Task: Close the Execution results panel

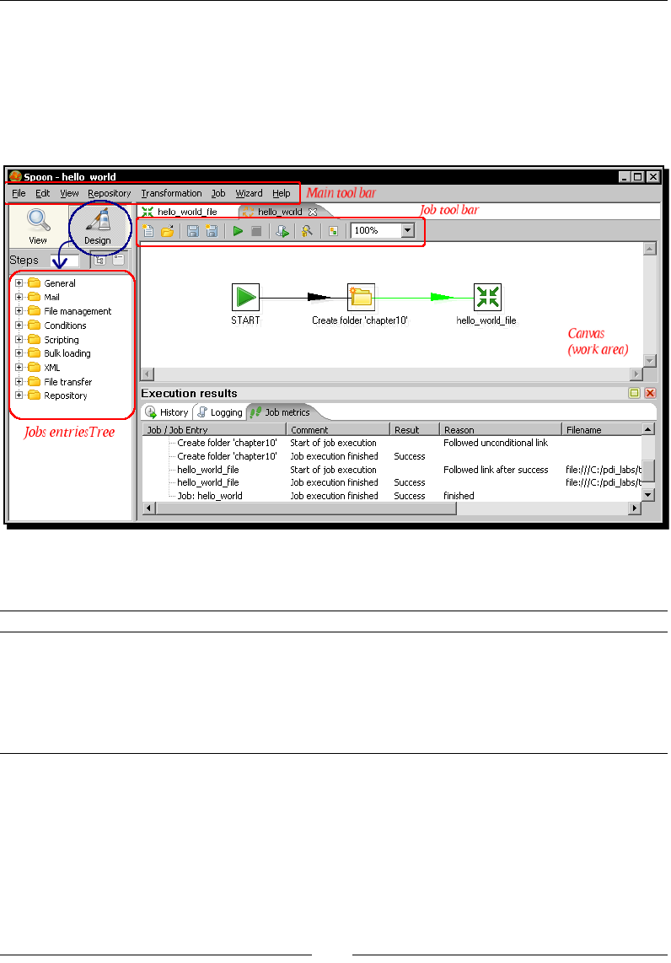Action: coord(650,393)
